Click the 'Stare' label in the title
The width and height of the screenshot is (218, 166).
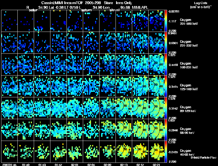(108, 3)
